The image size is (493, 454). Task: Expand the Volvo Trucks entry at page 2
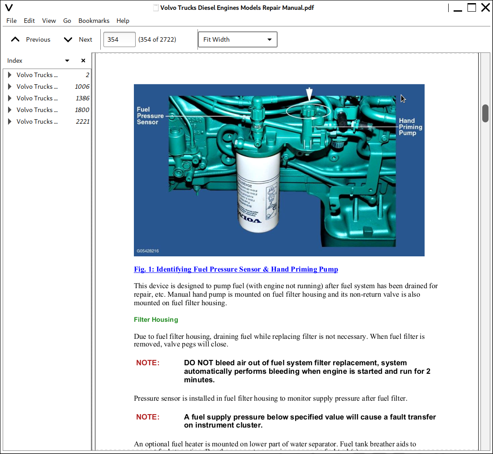pos(9,75)
